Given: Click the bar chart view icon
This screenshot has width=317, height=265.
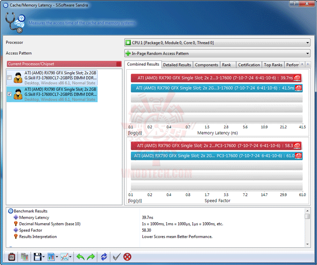Looking at the screenshot, I should pos(51,257).
